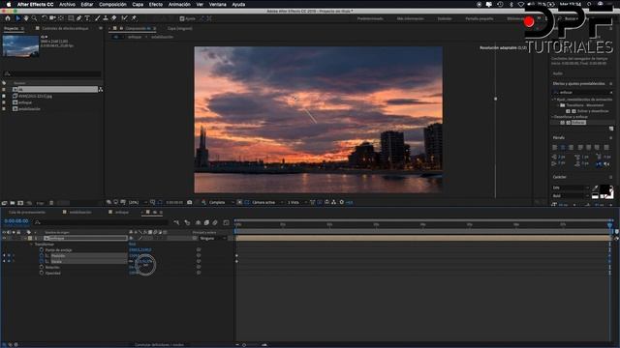Select the Unified Camera tool
This screenshot has height=348, width=620.
pos(52,18)
